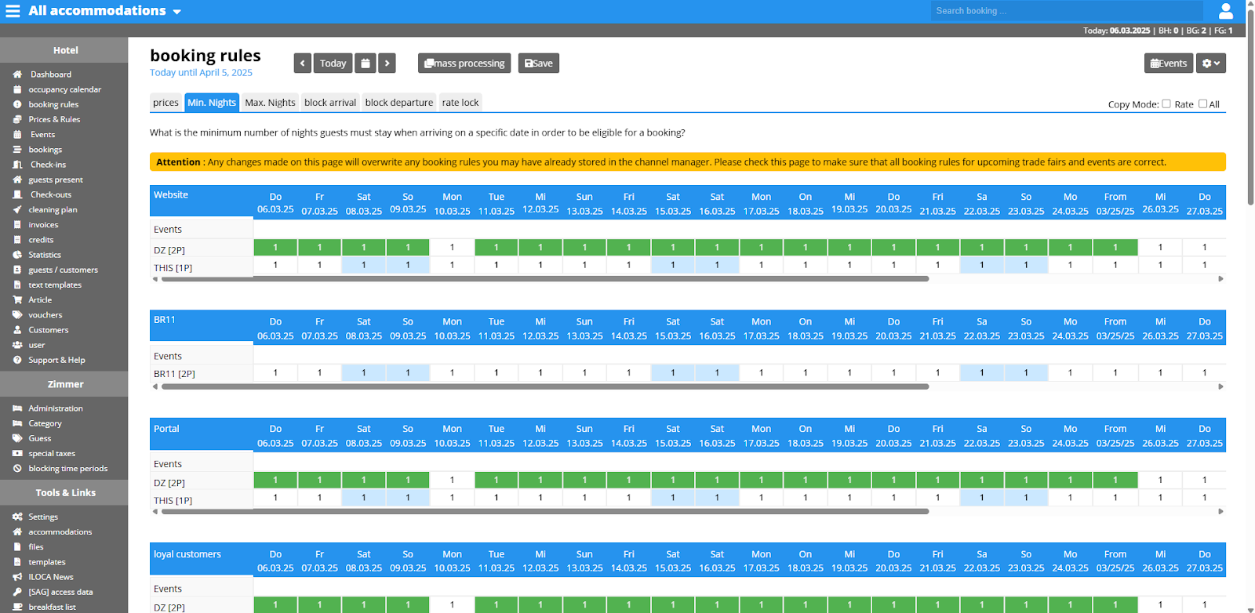
Task: Toggle the Rate copy mode checkbox
Action: click(1166, 103)
